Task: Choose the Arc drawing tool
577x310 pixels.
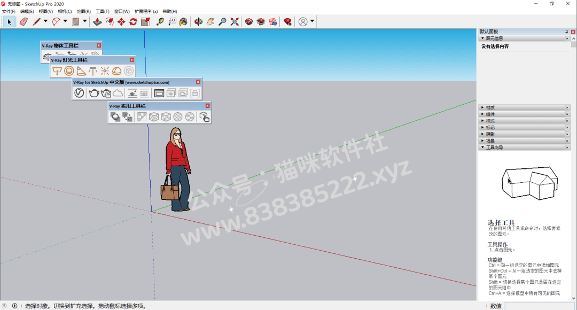Action: 56,22
